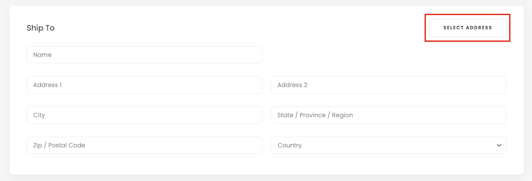Click the City placeholder text

click(39, 115)
